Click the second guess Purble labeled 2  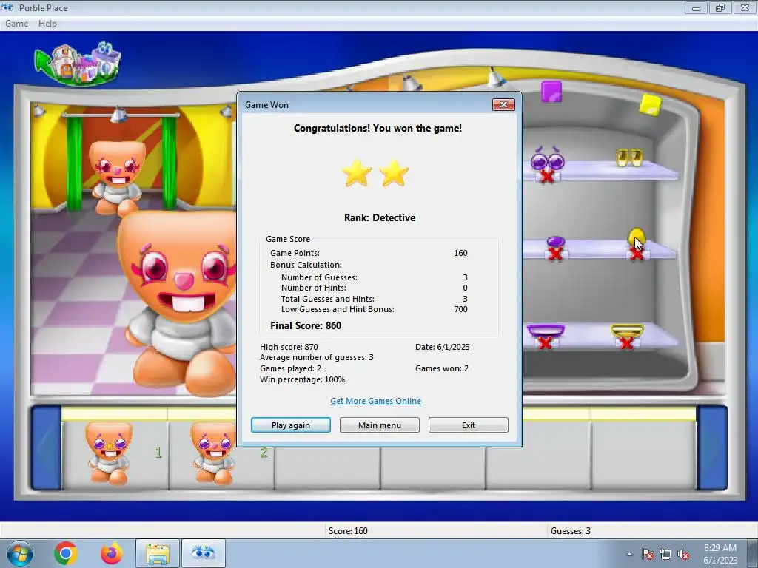213,453
